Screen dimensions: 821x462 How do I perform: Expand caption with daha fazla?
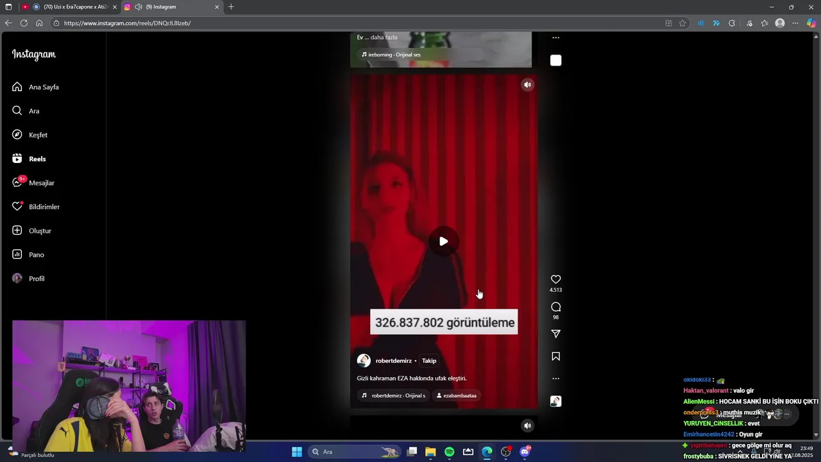coord(384,37)
